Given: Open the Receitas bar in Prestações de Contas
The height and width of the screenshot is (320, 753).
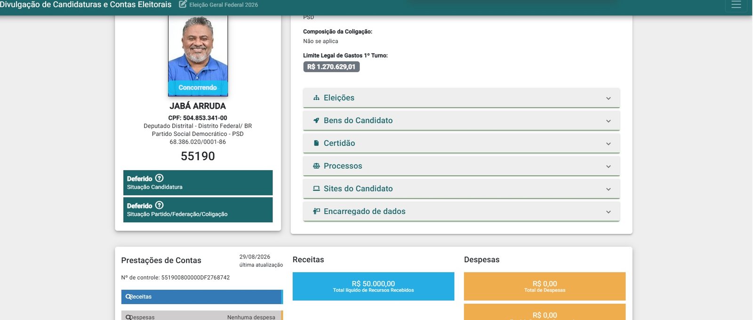Looking at the screenshot, I should coord(202,297).
